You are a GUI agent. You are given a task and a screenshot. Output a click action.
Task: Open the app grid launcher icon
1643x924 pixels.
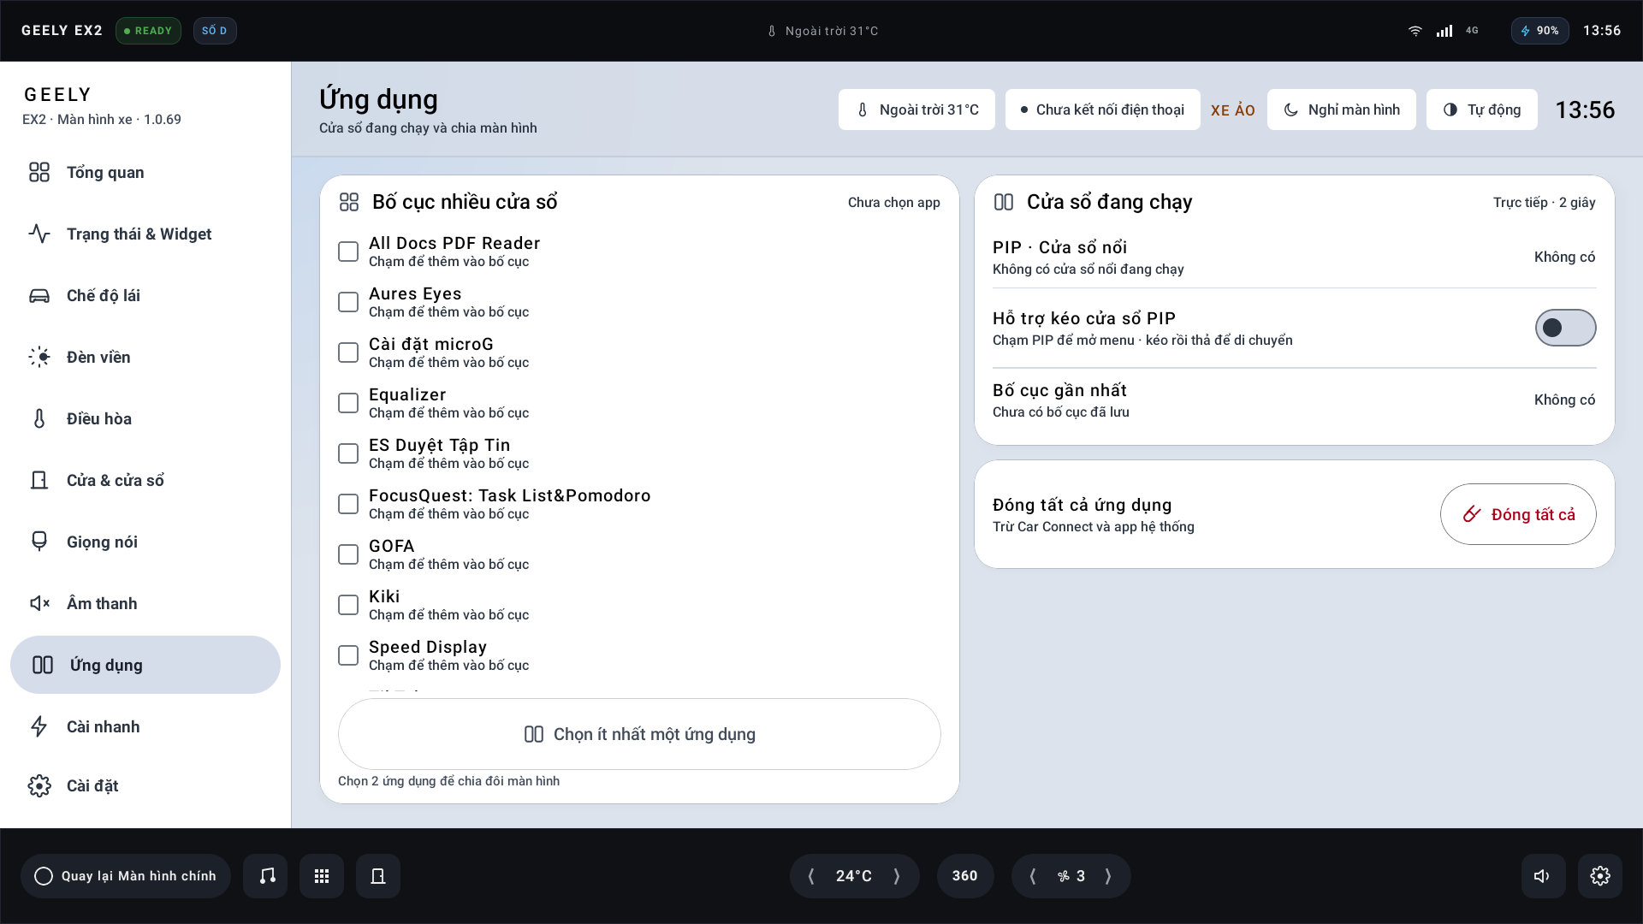[x=322, y=876]
